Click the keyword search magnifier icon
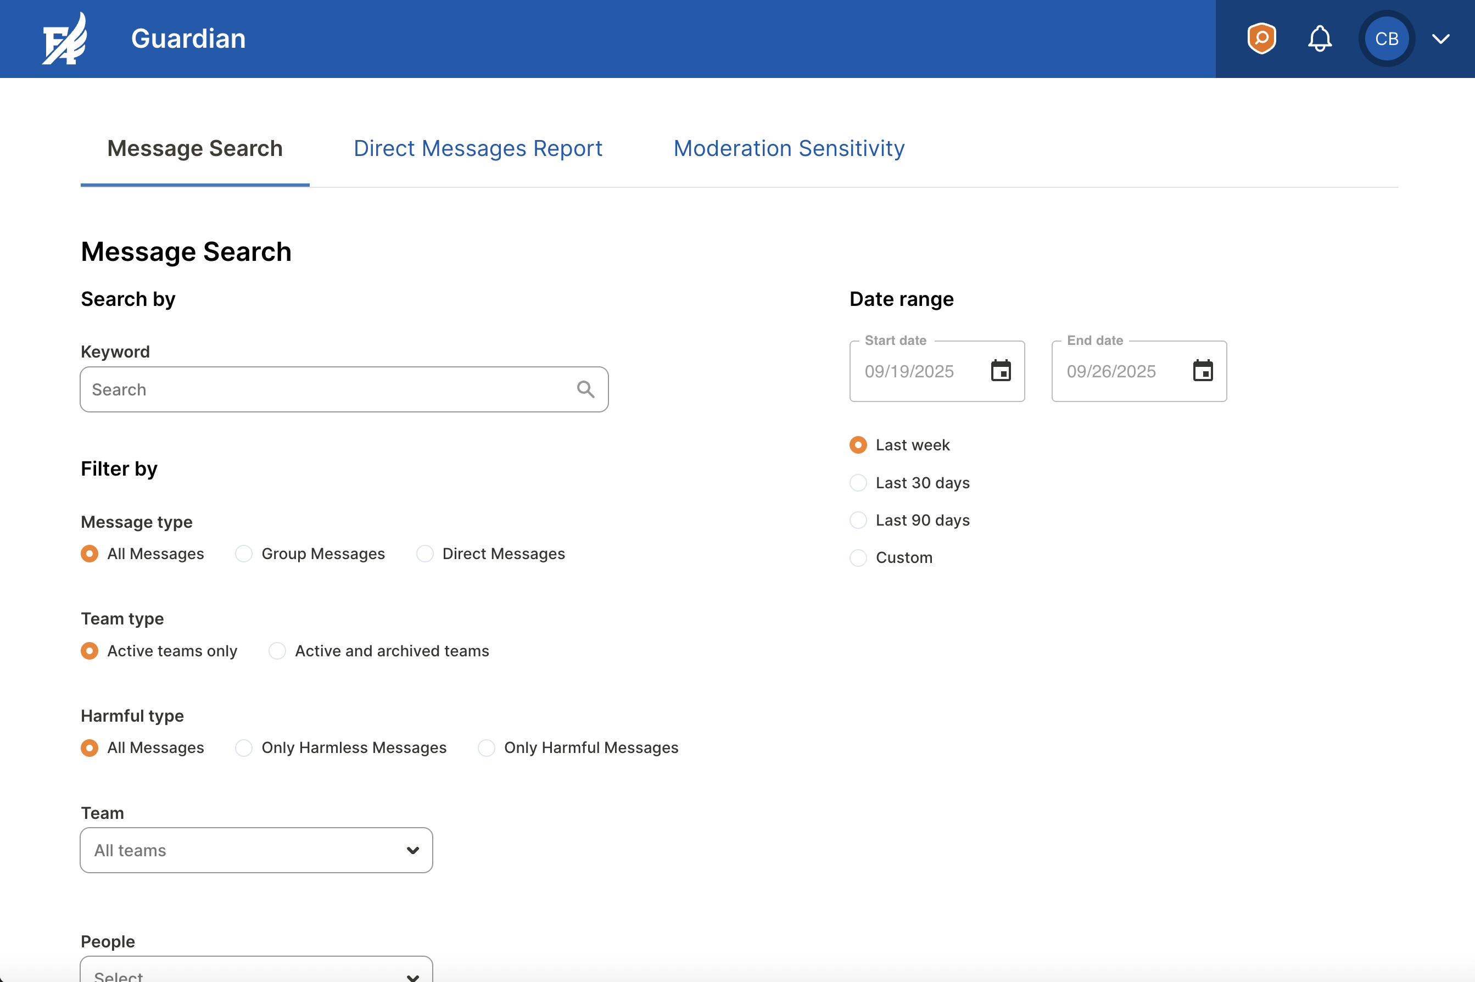The width and height of the screenshot is (1475, 982). pos(585,389)
